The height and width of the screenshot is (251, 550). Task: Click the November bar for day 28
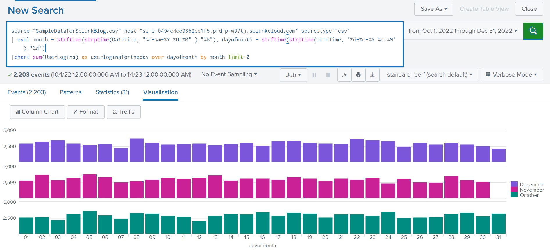coord(451,187)
